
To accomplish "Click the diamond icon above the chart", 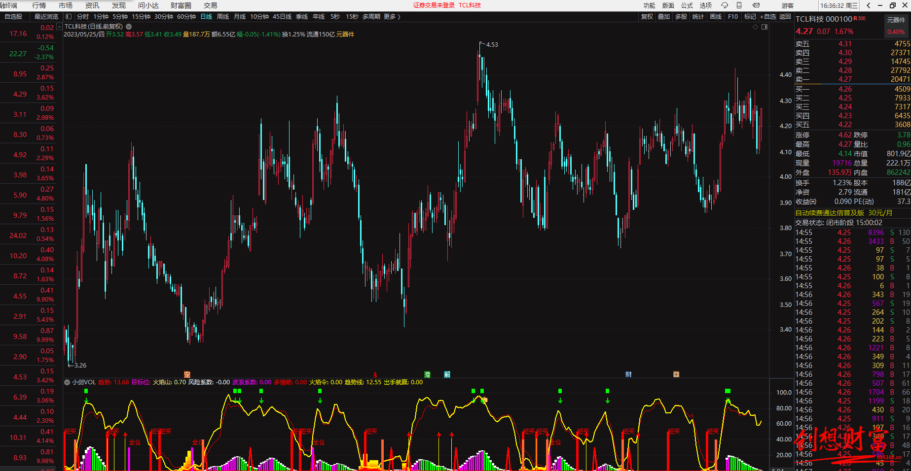I will pyautogui.click(x=755, y=27).
